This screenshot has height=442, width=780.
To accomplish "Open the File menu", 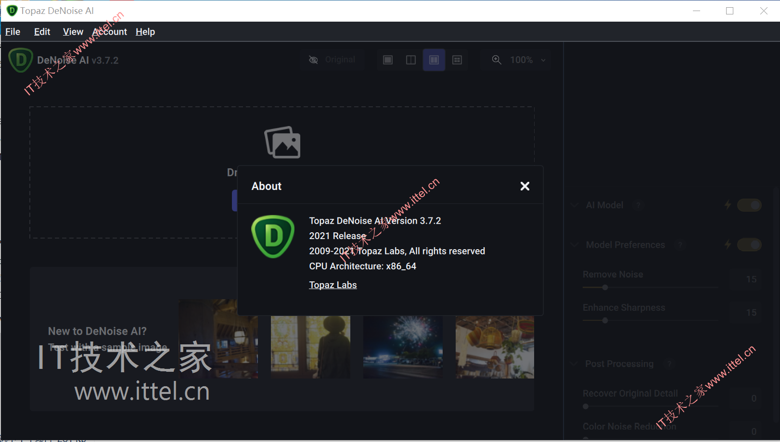I will pos(13,32).
